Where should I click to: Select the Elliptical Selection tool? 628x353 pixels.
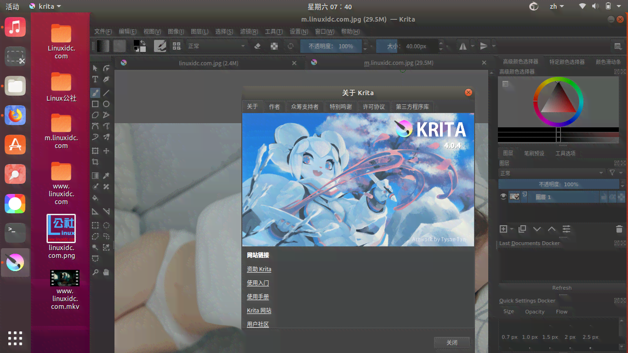click(x=106, y=225)
